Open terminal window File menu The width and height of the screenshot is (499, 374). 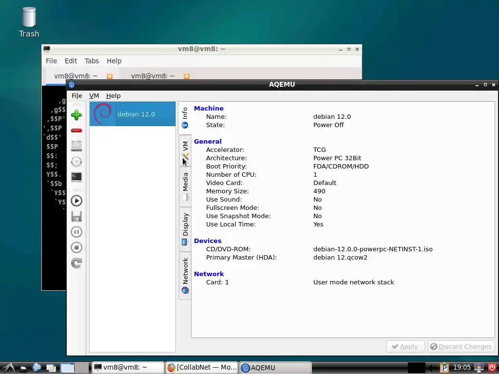coord(51,61)
